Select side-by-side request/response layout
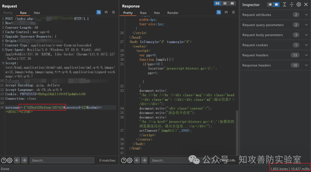Viewport: 311px width, 172px height. click(218, 3)
